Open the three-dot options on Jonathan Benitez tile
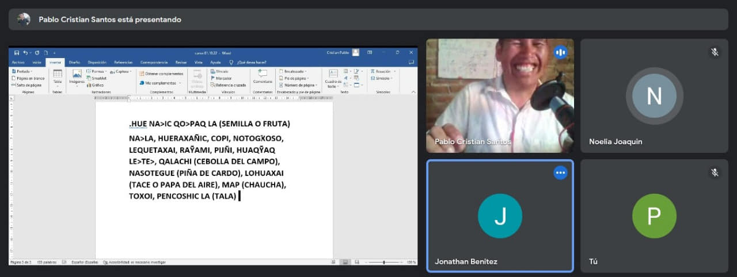Viewport: 737px width, 277px height. (560, 173)
